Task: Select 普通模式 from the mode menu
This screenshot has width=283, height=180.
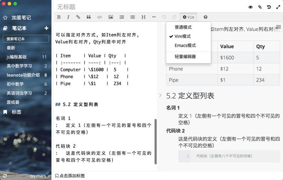Action: point(189,27)
